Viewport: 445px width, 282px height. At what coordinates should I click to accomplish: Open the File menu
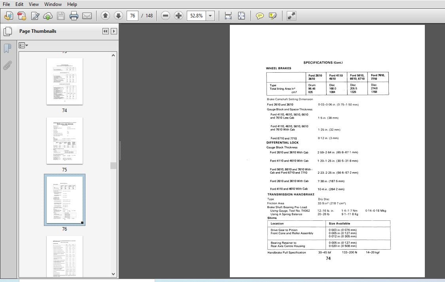[x=6, y=4]
